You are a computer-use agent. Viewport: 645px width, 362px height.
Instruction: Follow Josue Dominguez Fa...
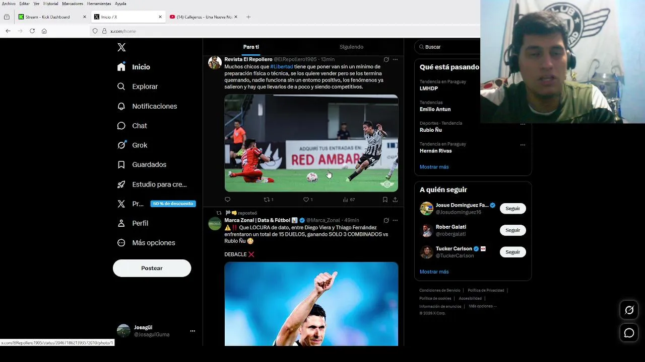pos(512,208)
